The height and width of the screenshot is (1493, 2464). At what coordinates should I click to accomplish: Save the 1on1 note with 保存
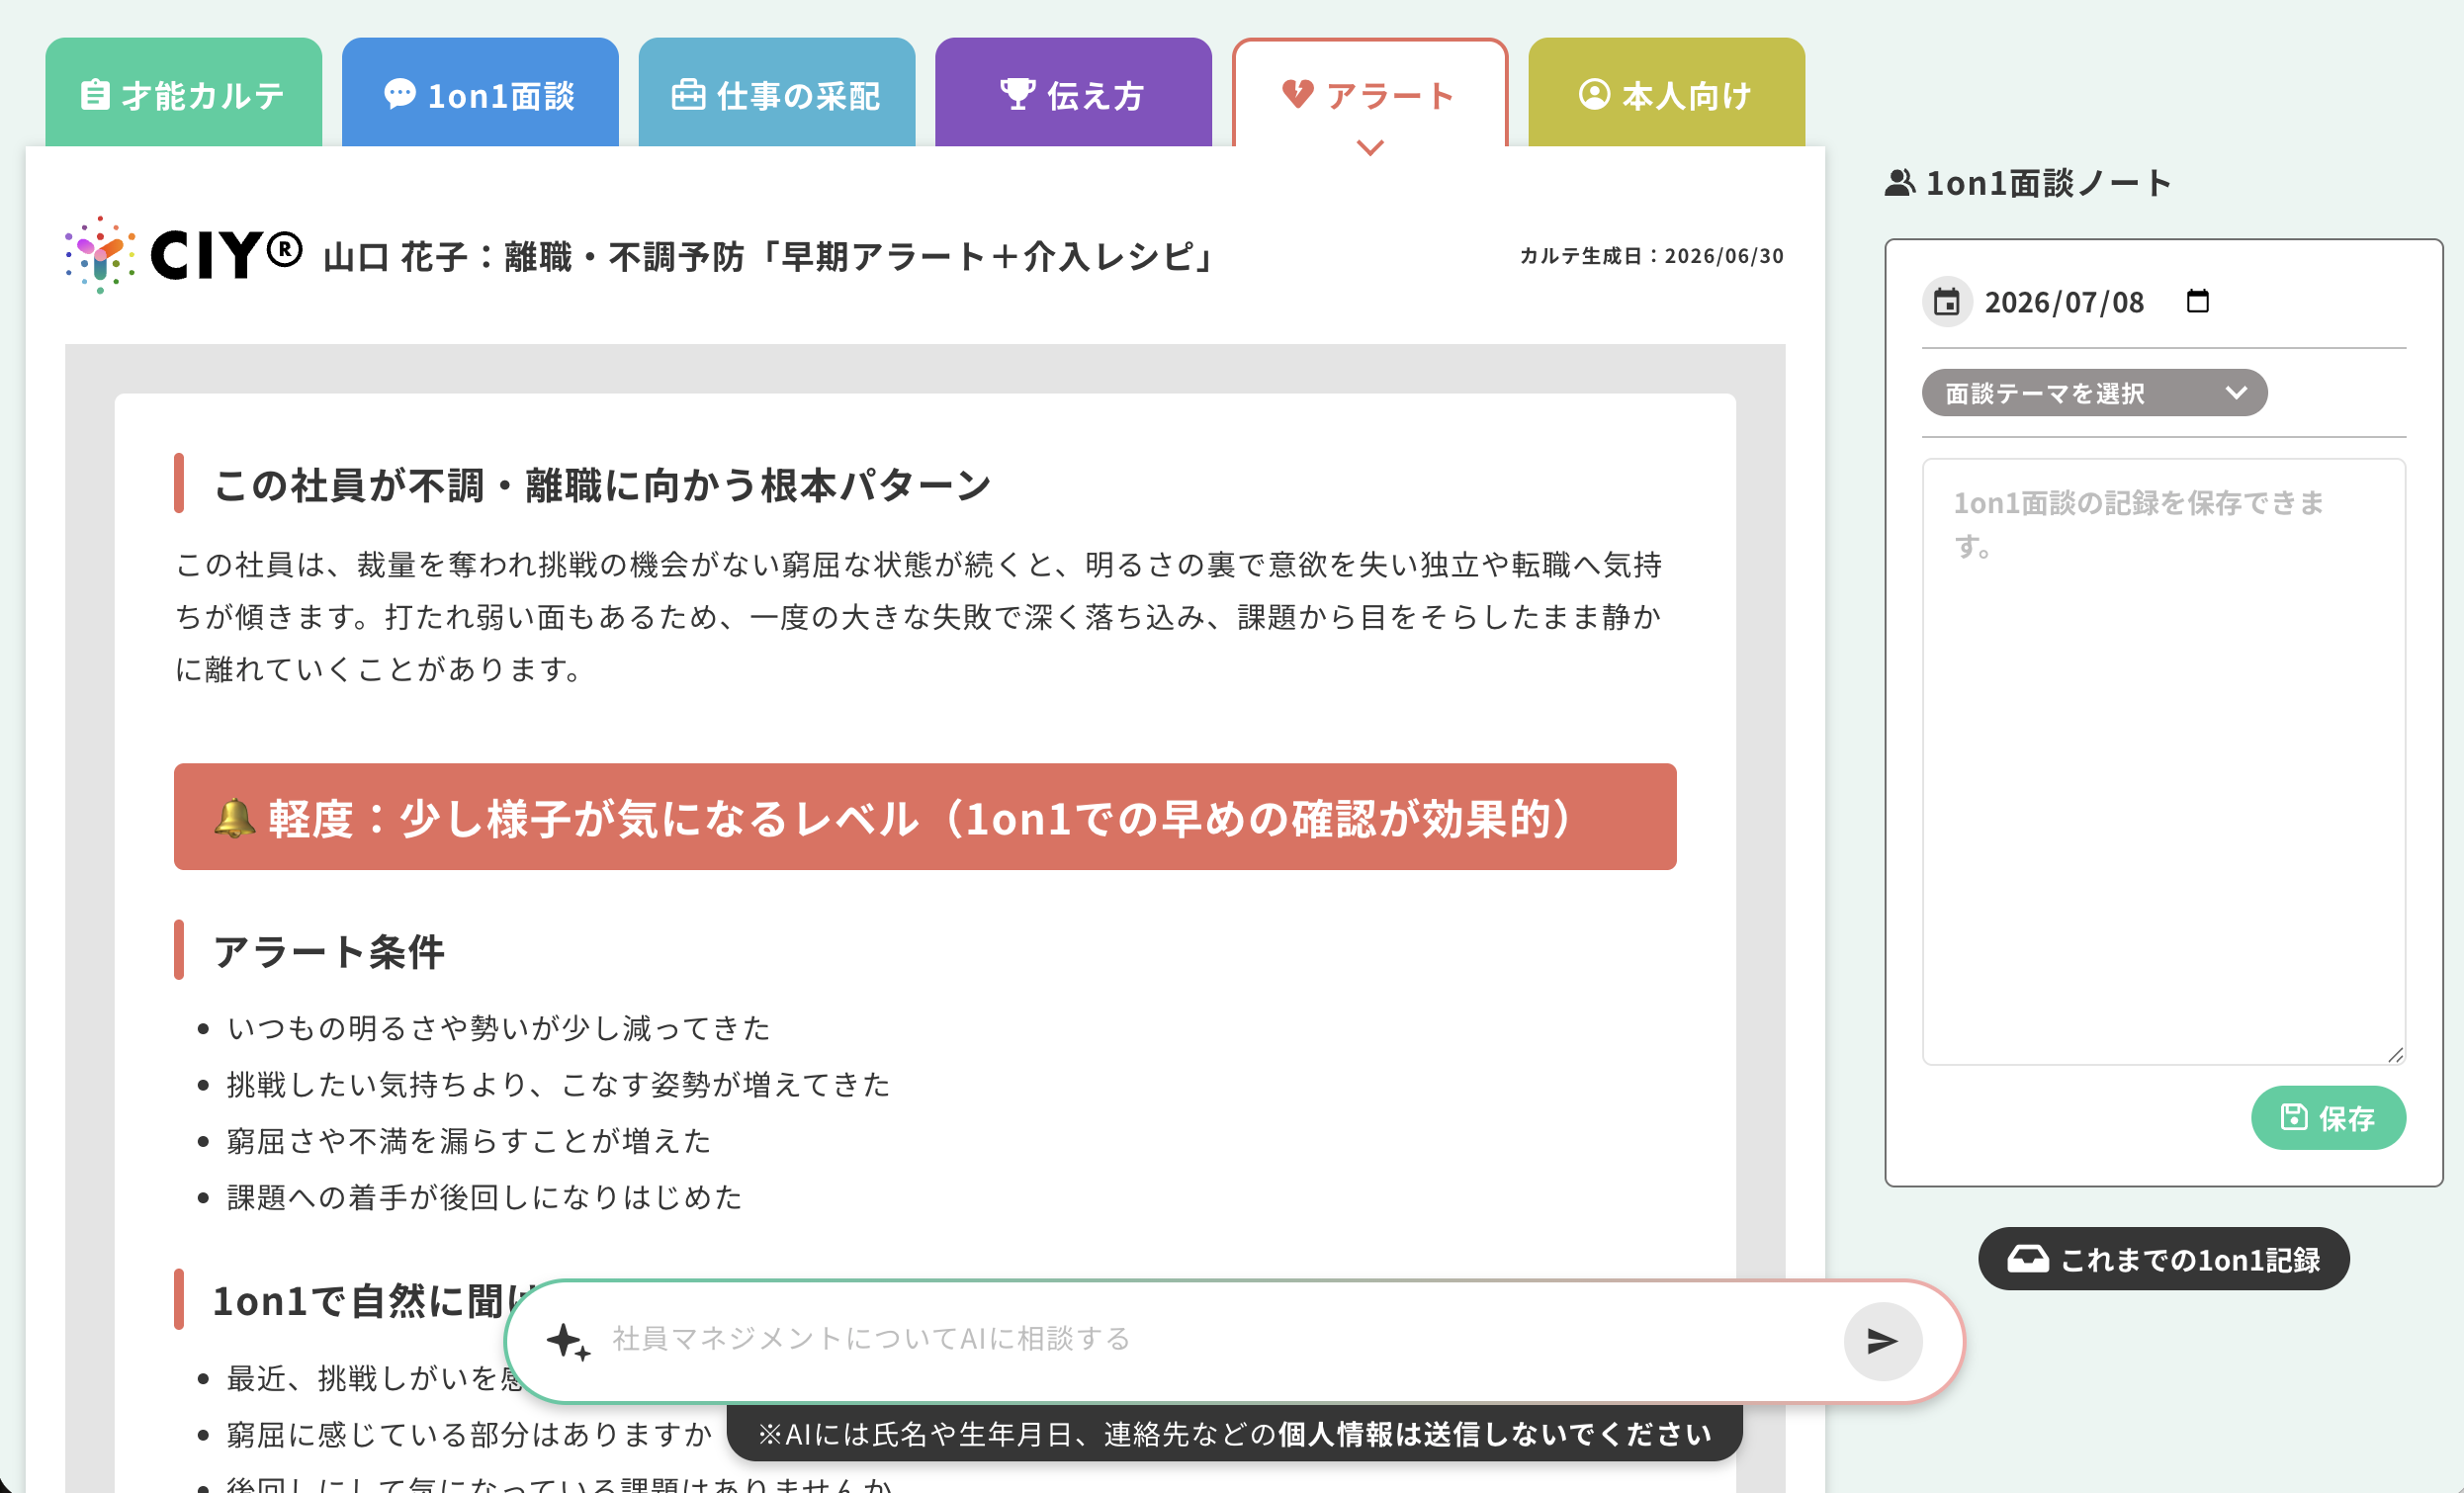pos(2327,1117)
